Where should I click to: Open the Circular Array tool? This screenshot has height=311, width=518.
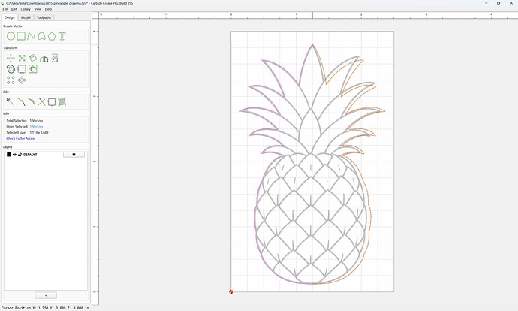[x=22, y=80]
